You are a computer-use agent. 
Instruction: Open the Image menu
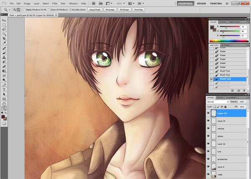[x=27, y=3]
